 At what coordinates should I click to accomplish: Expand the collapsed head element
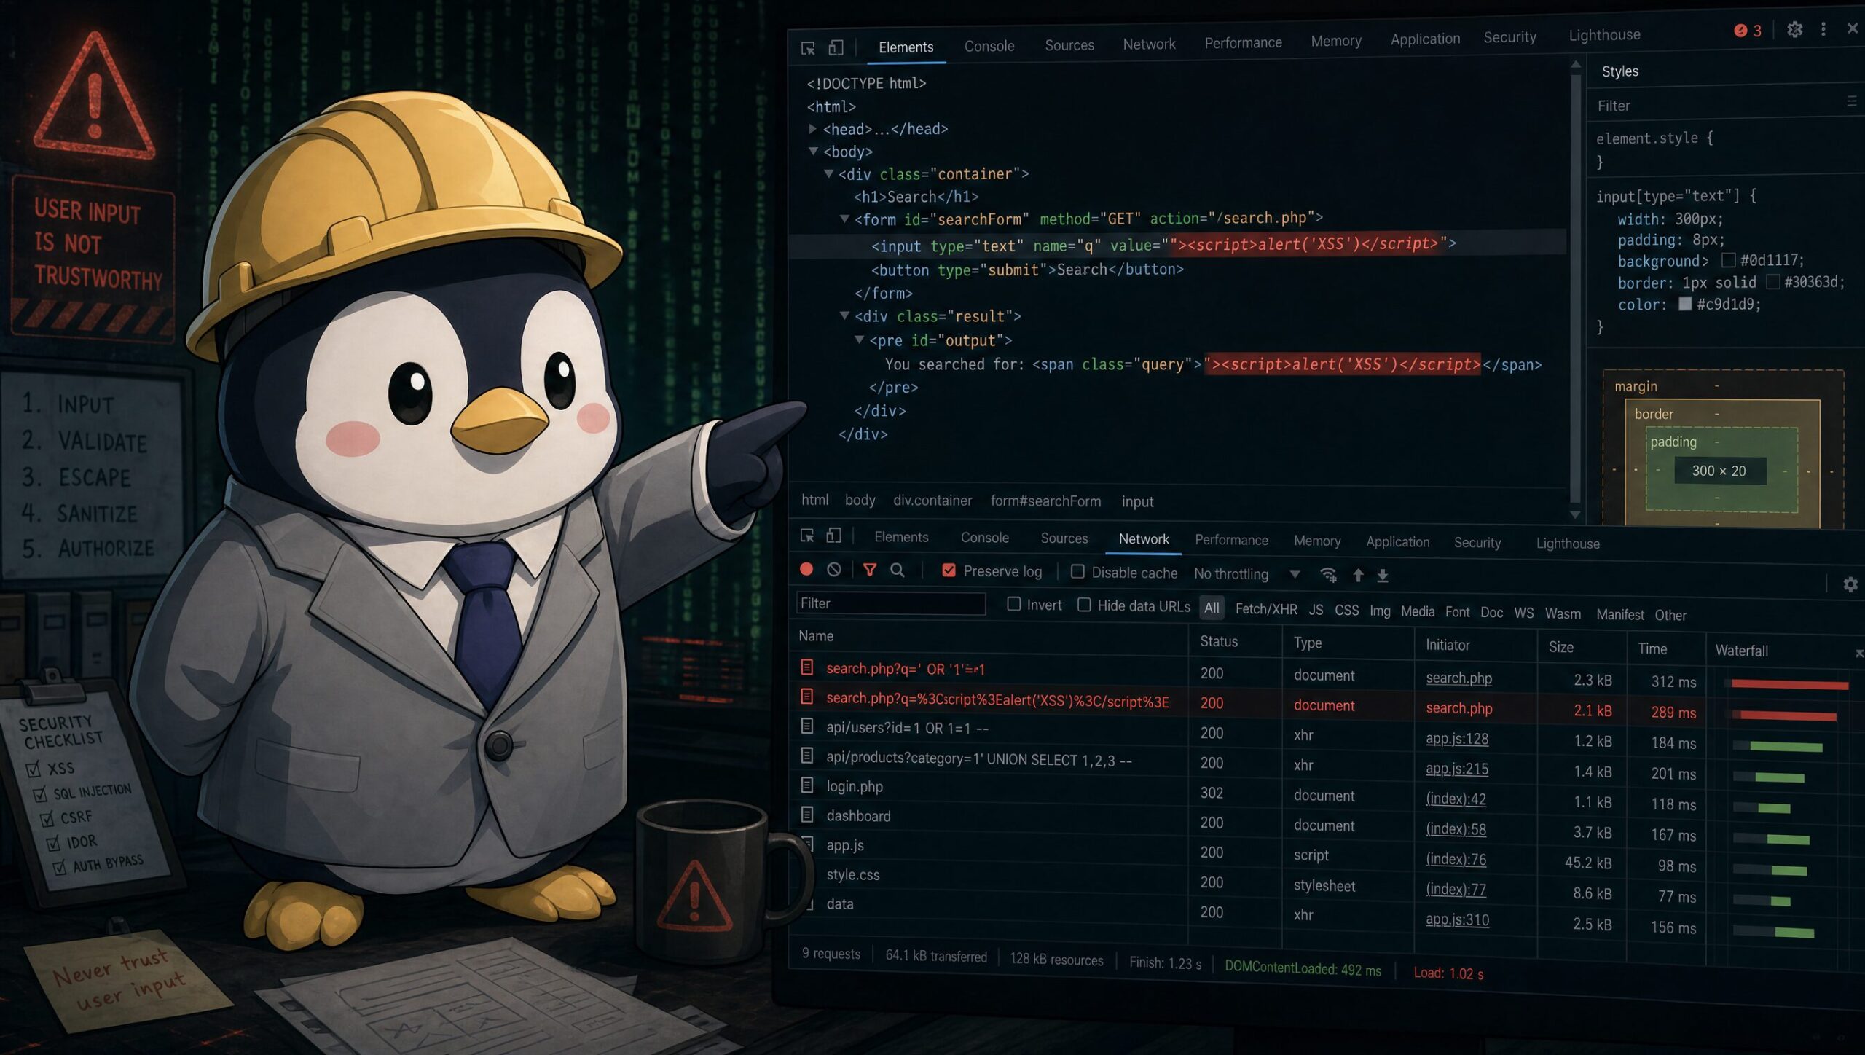point(812,129)
